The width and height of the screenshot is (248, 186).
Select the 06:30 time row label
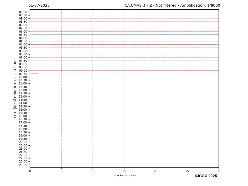(x=23, y=54)
